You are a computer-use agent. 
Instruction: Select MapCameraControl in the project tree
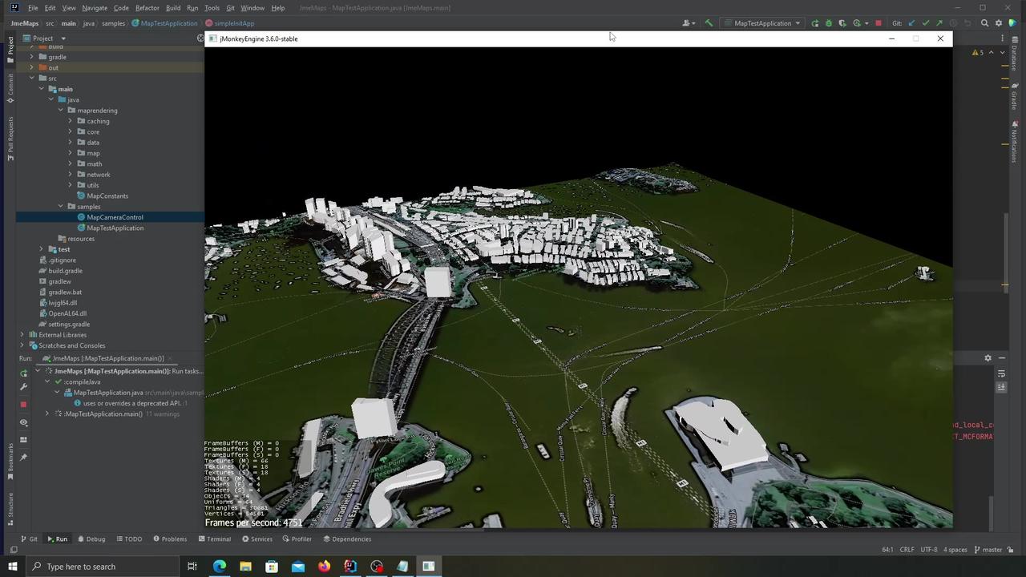coord(115,216)
